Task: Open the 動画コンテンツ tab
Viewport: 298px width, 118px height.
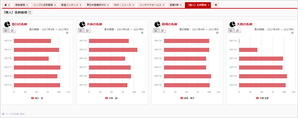Action: (71, 5)
